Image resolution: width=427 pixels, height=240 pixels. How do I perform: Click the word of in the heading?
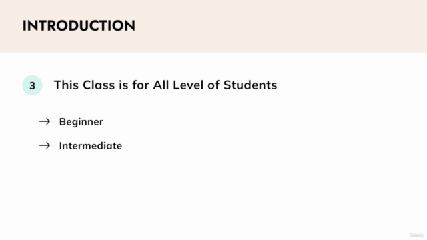(x=213, y=85)
